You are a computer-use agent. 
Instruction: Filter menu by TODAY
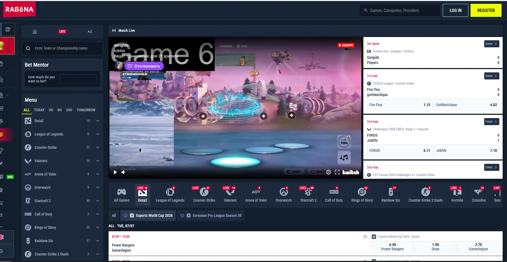[39, 110]
